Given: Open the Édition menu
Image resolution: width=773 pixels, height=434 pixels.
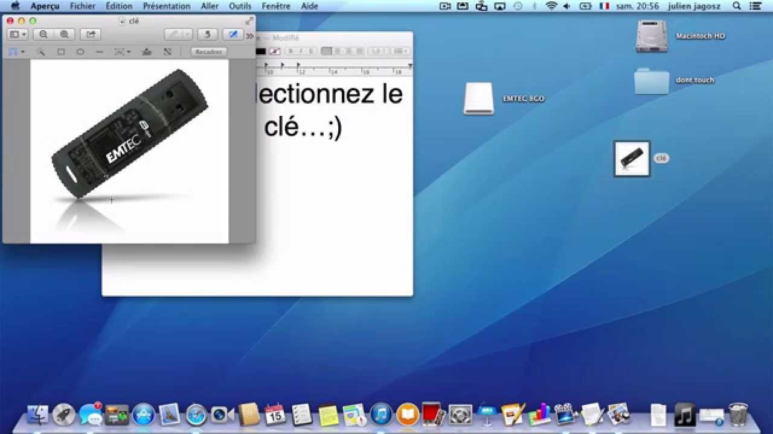Looking at the screenshot, I should [119, 6].
